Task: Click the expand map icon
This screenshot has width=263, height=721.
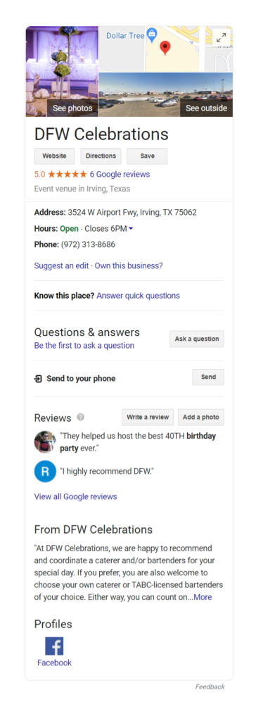Action: point(222,38)
